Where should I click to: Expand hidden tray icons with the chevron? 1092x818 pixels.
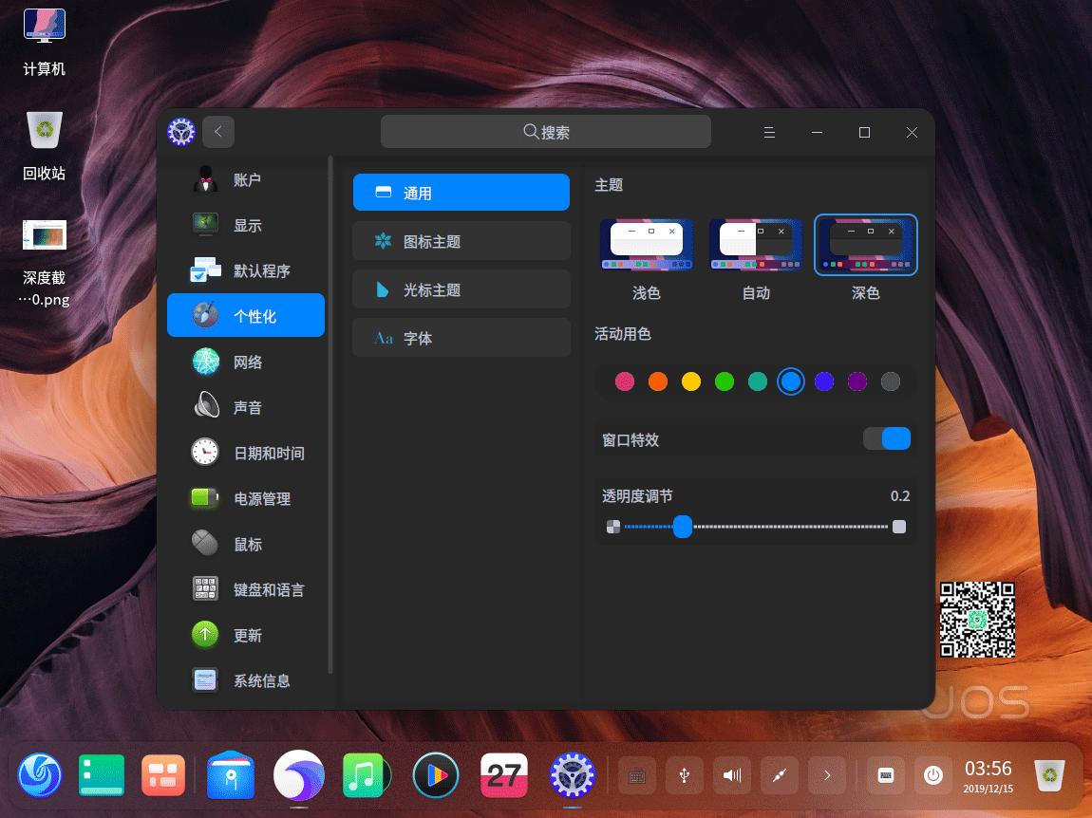coord(826,775)
